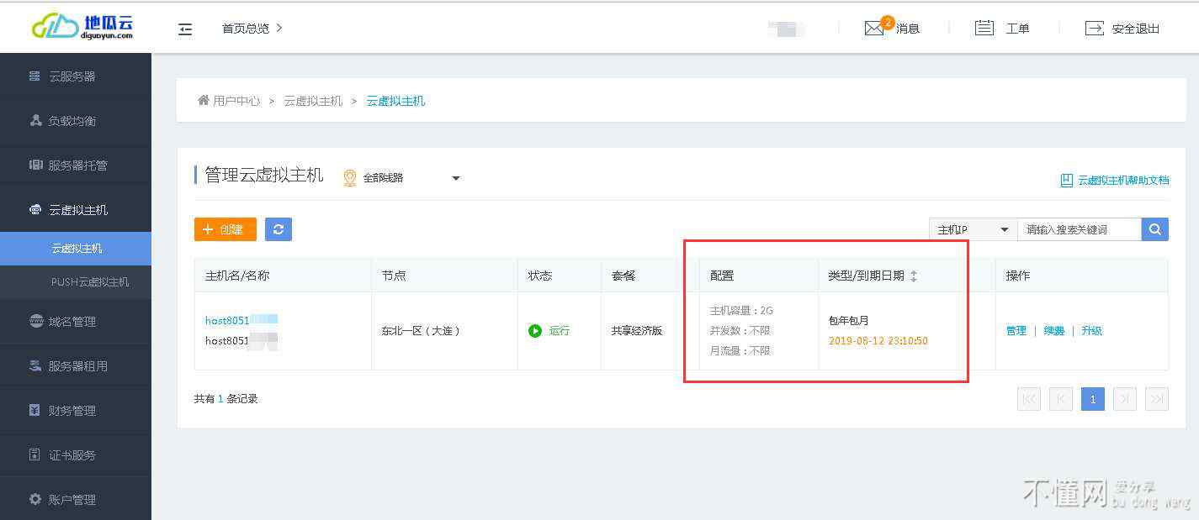The height and width of the screenshot is (520, 1199).
Task: Go to first page button
Action: click(1029, 399)
